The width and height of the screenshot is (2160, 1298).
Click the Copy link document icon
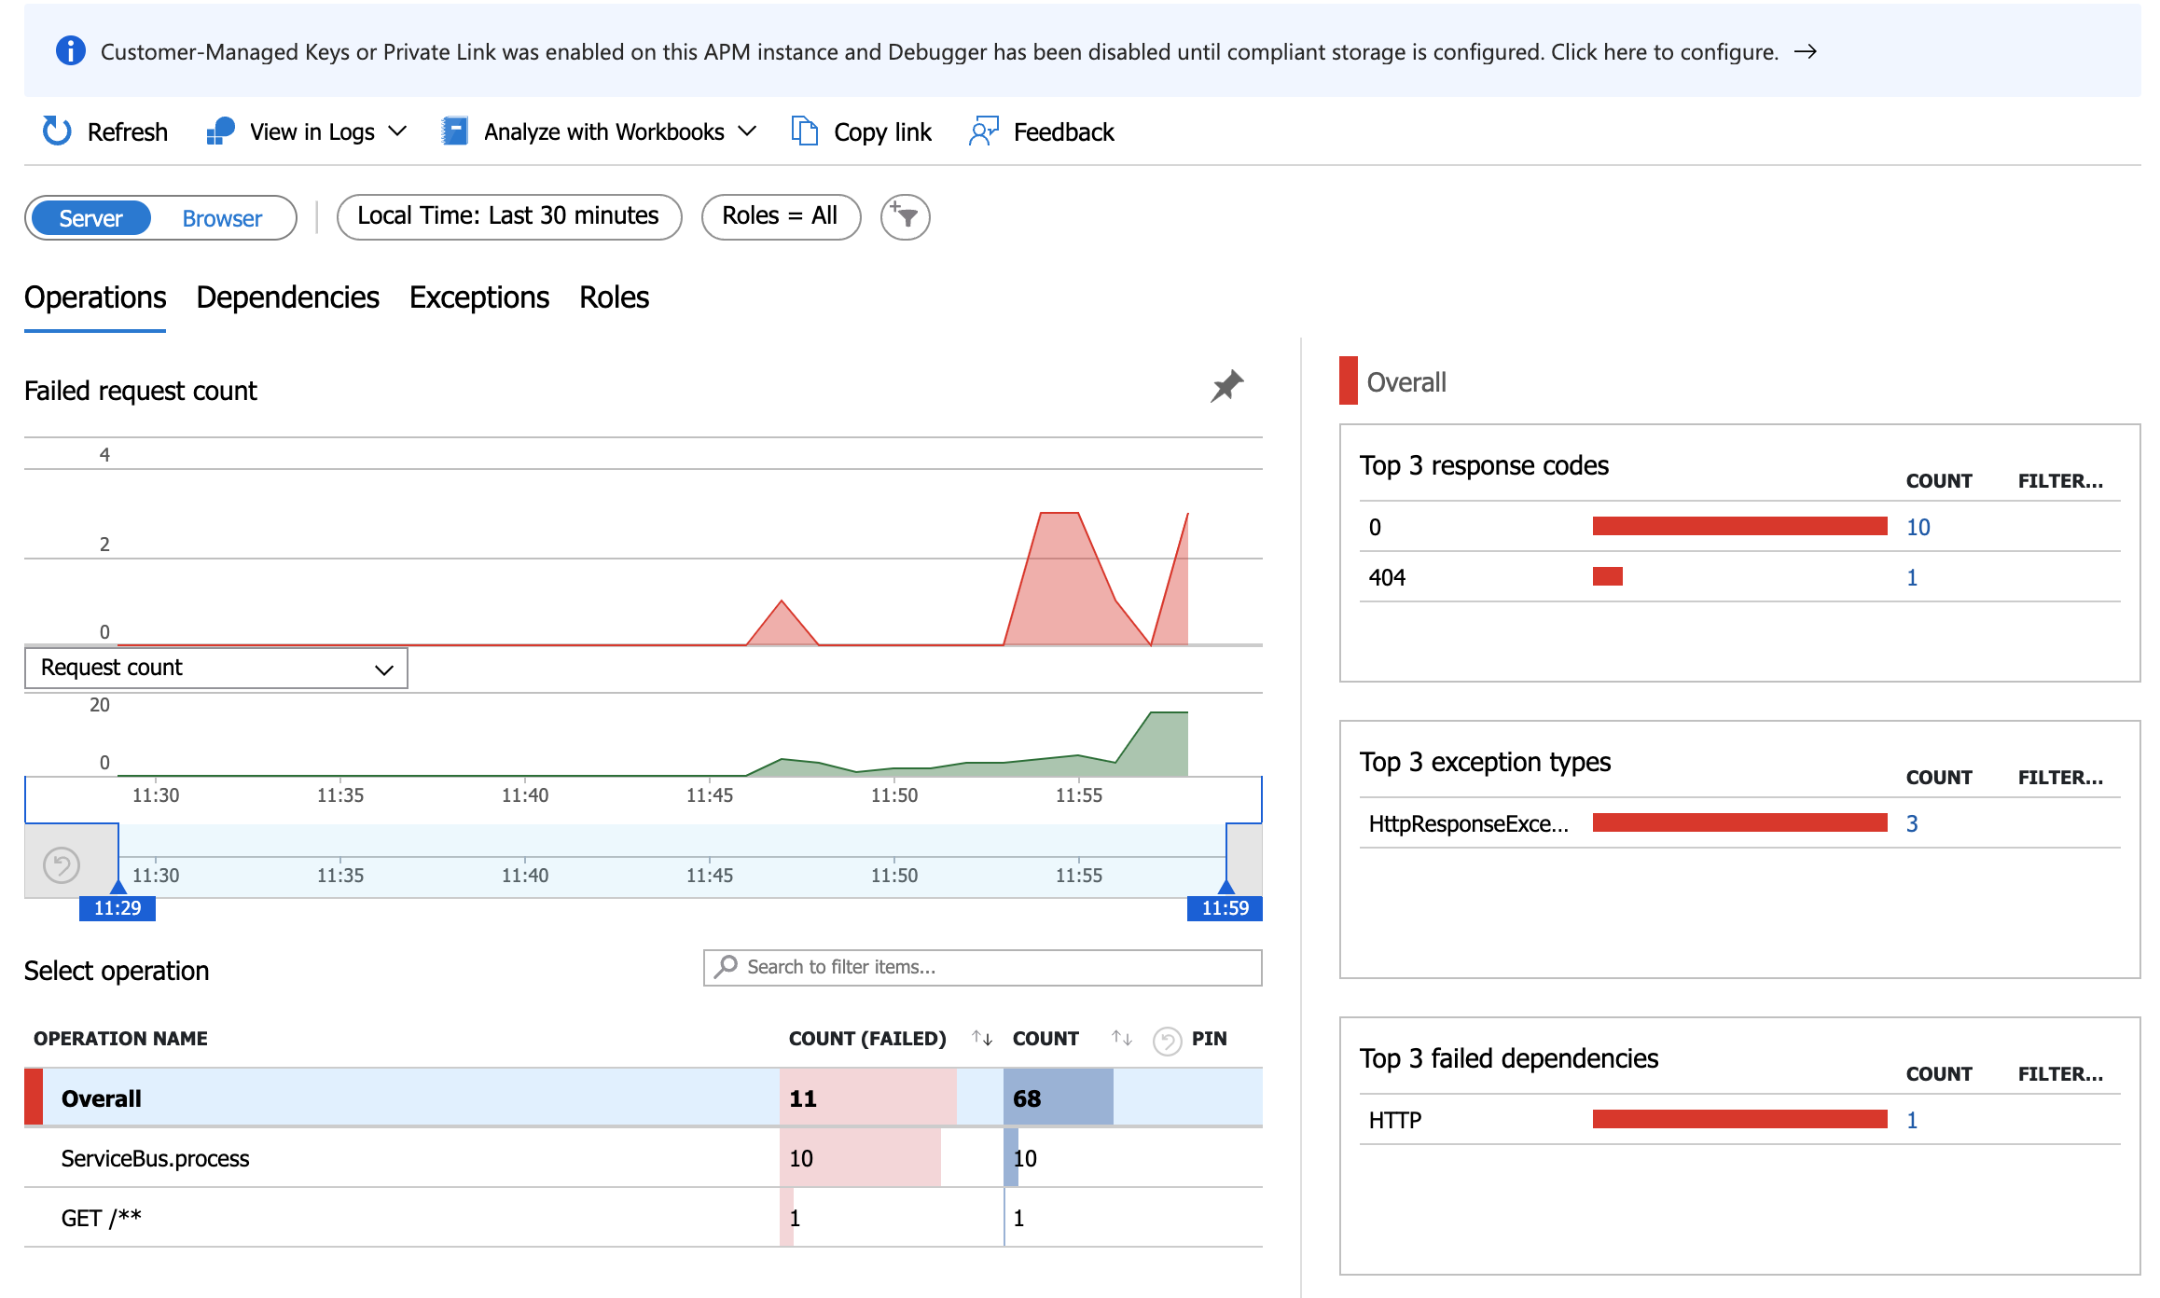(804, 131)
